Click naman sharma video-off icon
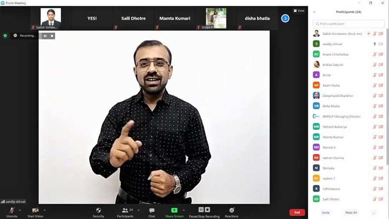The width and height of the screenshot is (389, 219). click(381, 158)
